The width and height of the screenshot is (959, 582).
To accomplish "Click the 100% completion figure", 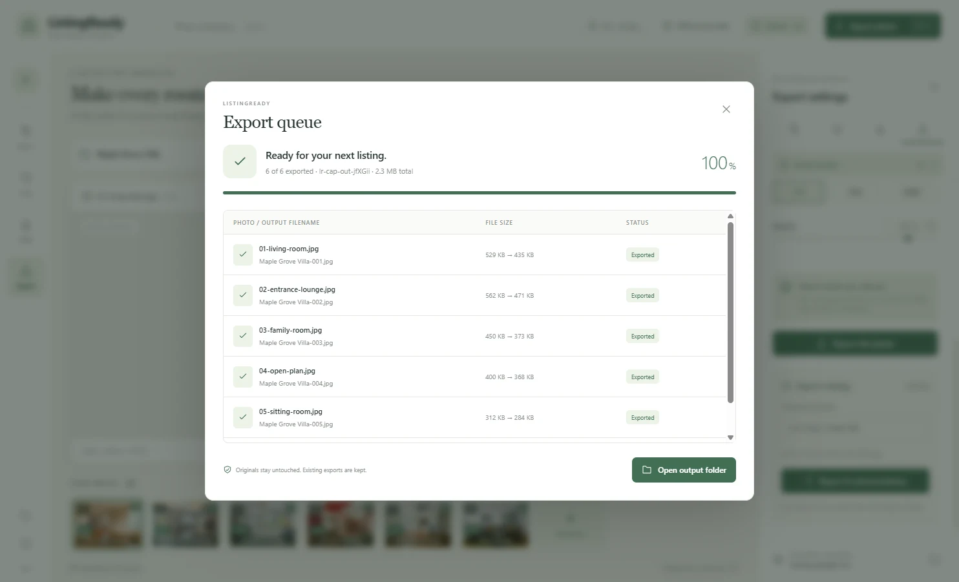I will 719,163.
